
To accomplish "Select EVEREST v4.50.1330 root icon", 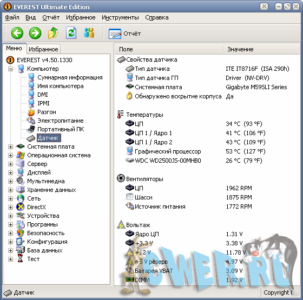I will pyautogui.click(x=10, y=60).
